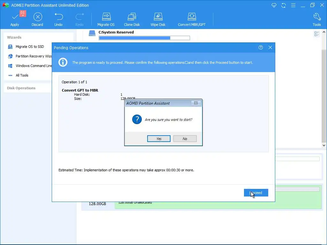Click the Apply toolbar button
Image resolution: width=327 pixels, height=245 pixels.
(15, 19)
